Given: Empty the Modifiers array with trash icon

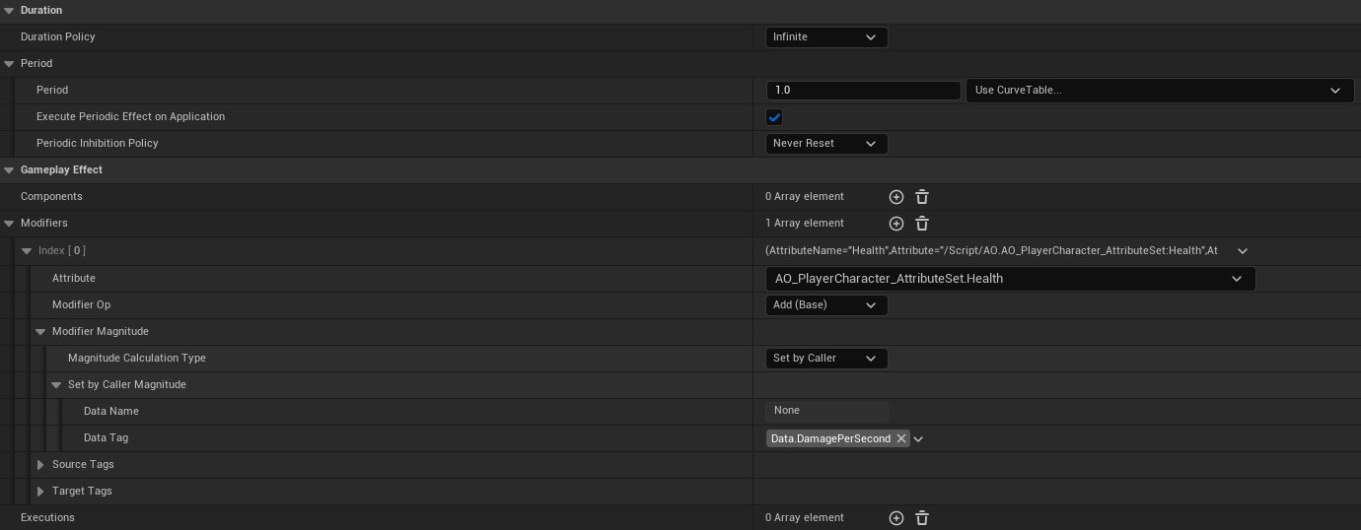Looking at the screenshot, I should [922, 224].
